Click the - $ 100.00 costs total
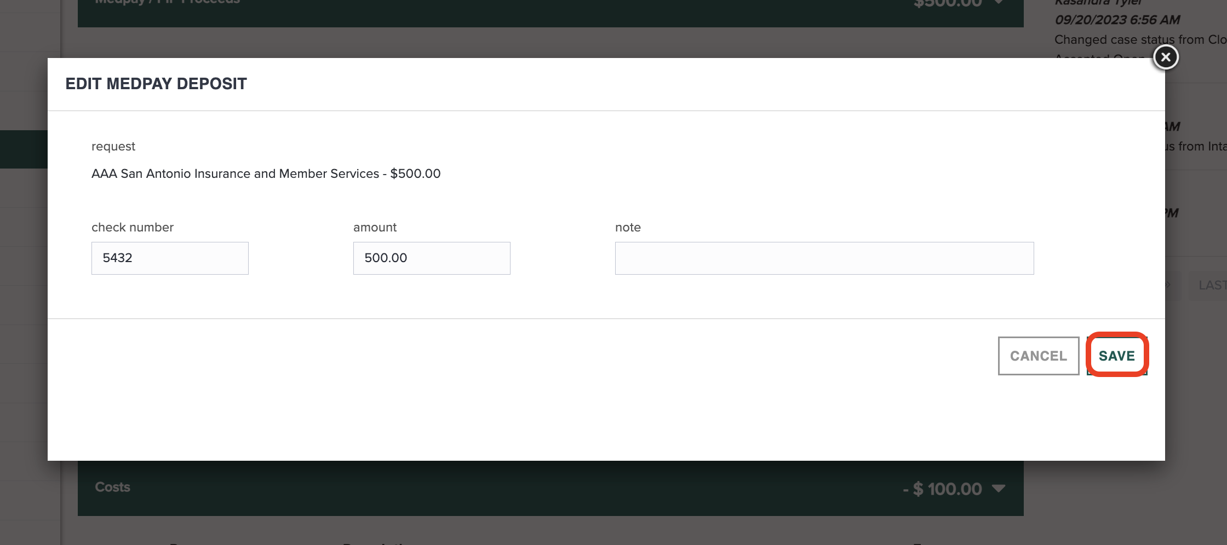The width and height of the screenshot is (1227, 545). [942, 489]
